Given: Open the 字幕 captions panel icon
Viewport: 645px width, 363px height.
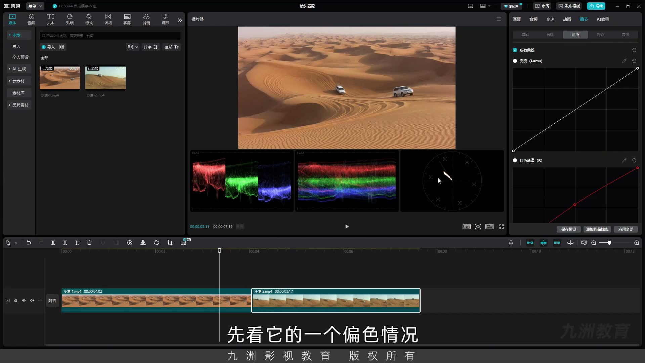Looking at the screenshot, I should click(127, 19).
